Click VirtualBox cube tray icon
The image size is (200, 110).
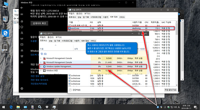tap(161, 107)
